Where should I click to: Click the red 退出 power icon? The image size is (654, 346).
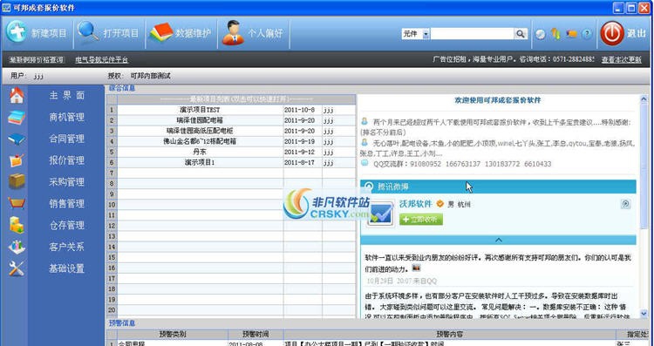612,33
